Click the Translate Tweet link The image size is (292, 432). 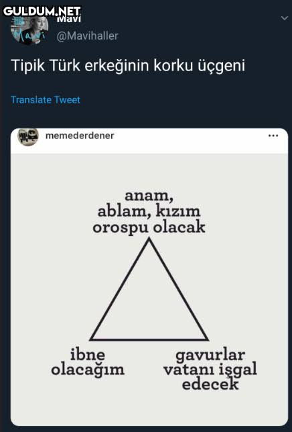[46, 99]
